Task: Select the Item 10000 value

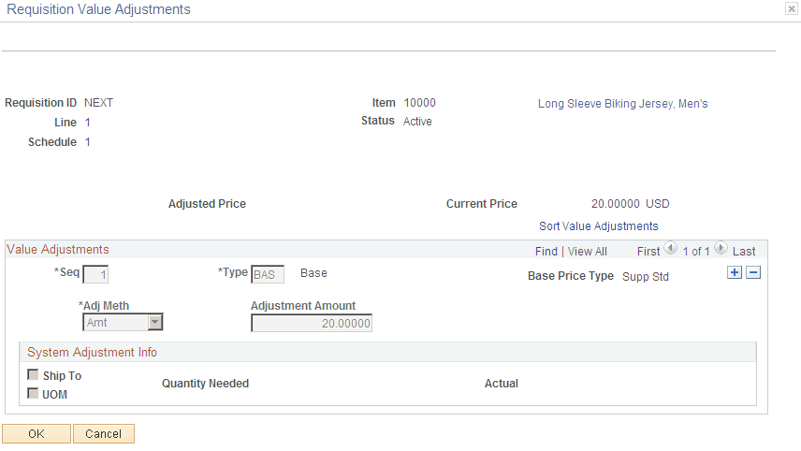Action: point(419,103)
